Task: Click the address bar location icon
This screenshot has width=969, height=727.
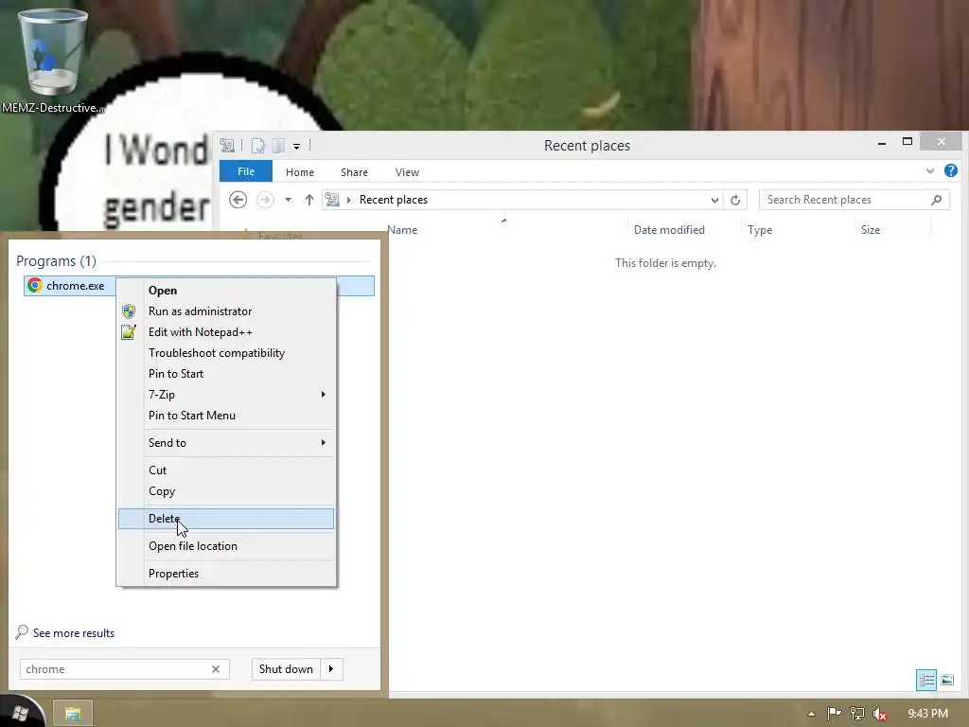Action: (x=332, y=200)
